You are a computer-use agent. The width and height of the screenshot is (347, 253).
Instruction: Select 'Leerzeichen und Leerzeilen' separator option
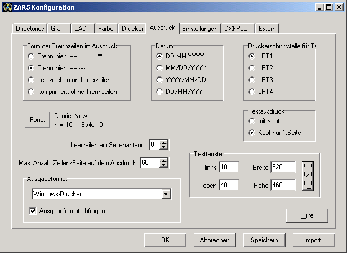point(31,79)
